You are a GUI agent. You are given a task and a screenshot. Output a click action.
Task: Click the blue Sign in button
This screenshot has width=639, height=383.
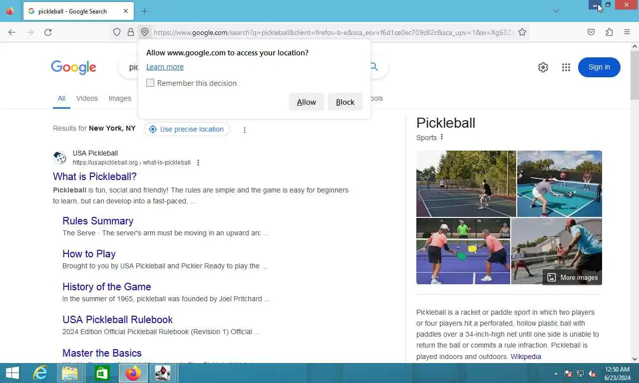click(599, 67)
